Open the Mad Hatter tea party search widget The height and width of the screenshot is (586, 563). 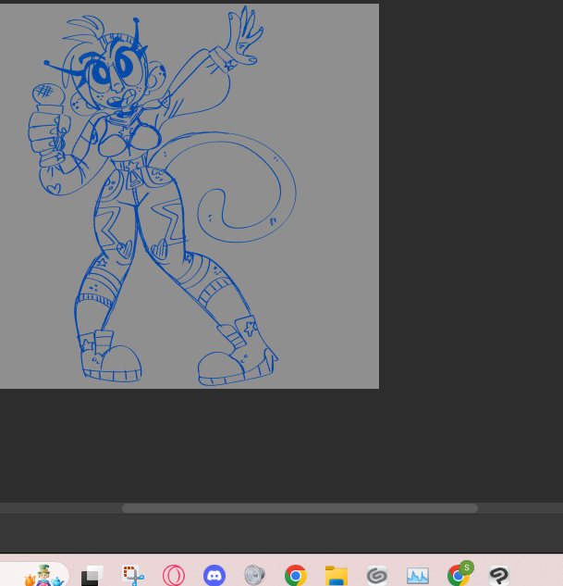pyautogui.click(x=44, y=576)
